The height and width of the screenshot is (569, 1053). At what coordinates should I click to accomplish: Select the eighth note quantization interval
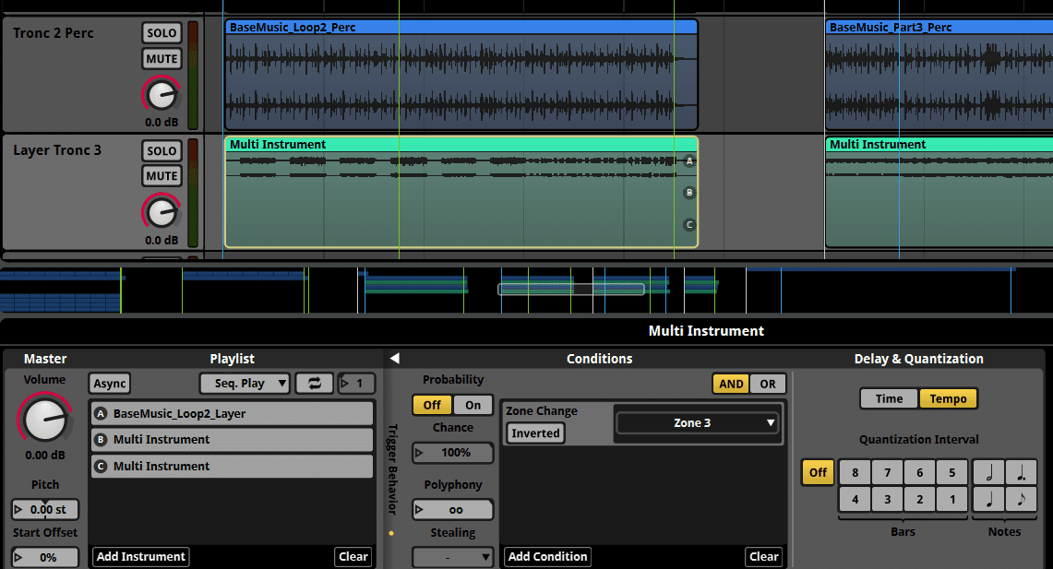[1021, 499]
